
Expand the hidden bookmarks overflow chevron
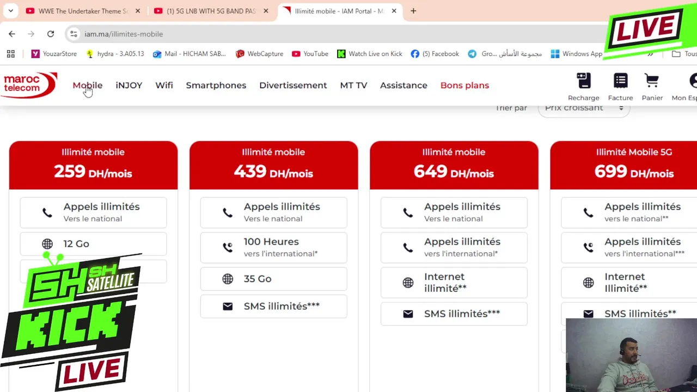(x=650, y=54)
